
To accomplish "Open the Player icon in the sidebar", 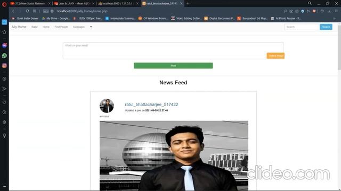I will click(4, 79).
